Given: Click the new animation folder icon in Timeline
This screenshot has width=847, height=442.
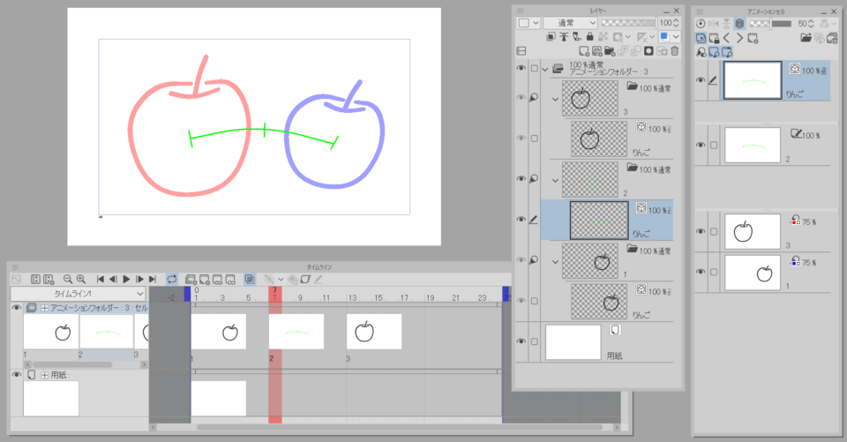Looking at the screenshot, I should (191, 280).
